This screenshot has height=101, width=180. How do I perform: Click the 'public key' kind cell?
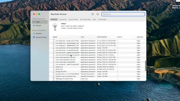(84, 79)
